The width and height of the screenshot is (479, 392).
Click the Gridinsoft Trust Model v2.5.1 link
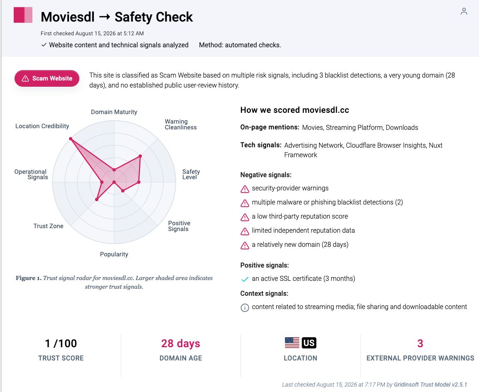coord(430,385)
